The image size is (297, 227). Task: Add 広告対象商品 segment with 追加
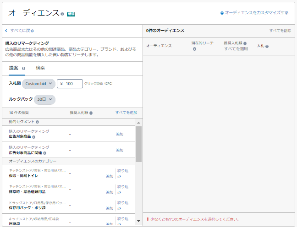click(120, 134)
